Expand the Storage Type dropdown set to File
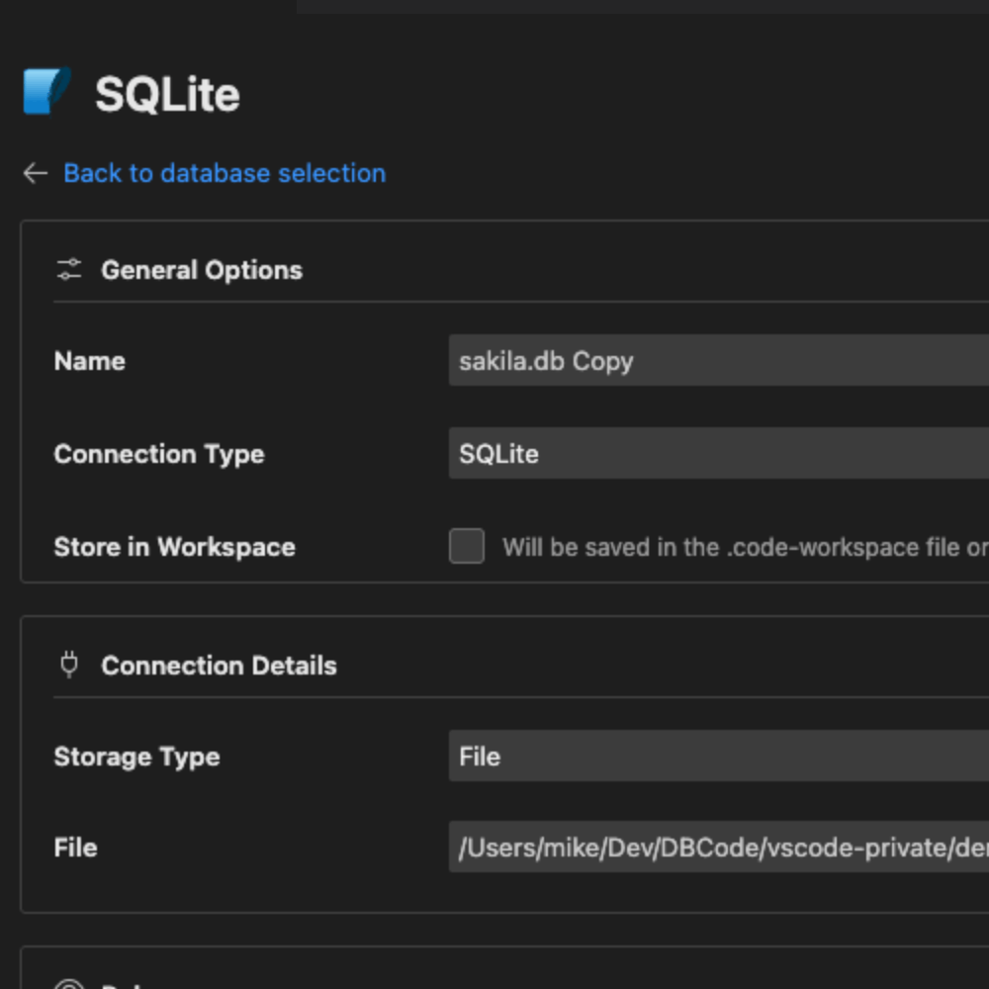 pos(718,757)
